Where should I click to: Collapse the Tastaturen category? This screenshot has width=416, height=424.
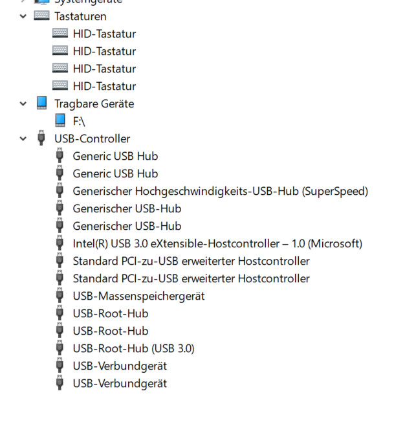[x=23, y=16]
